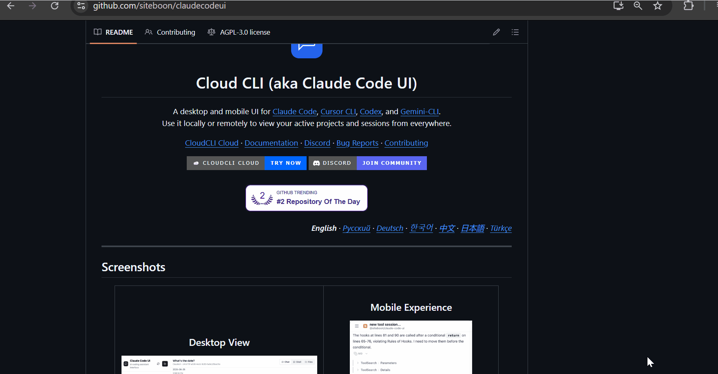This screenshot has width=718, height=374.
Task: Open the Claude Code link
Action: point(295,112)
